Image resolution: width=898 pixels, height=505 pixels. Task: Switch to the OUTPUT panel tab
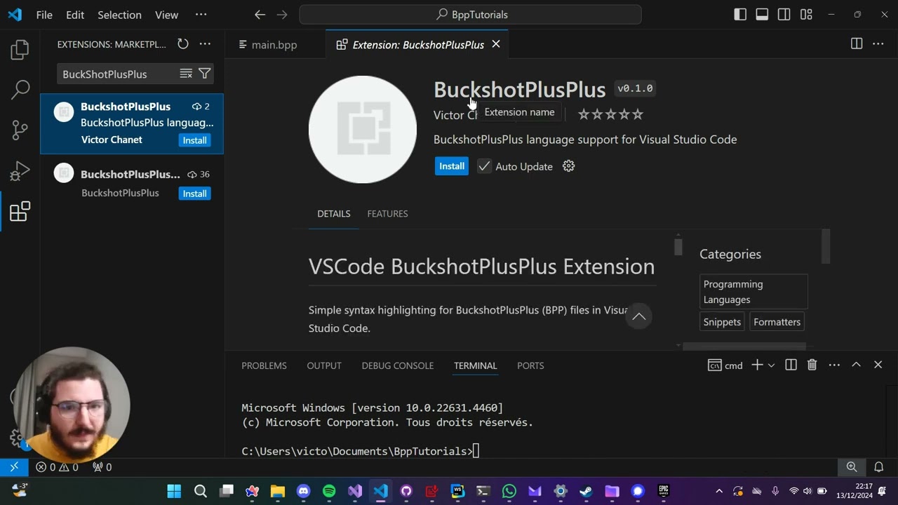pos(324,365)
